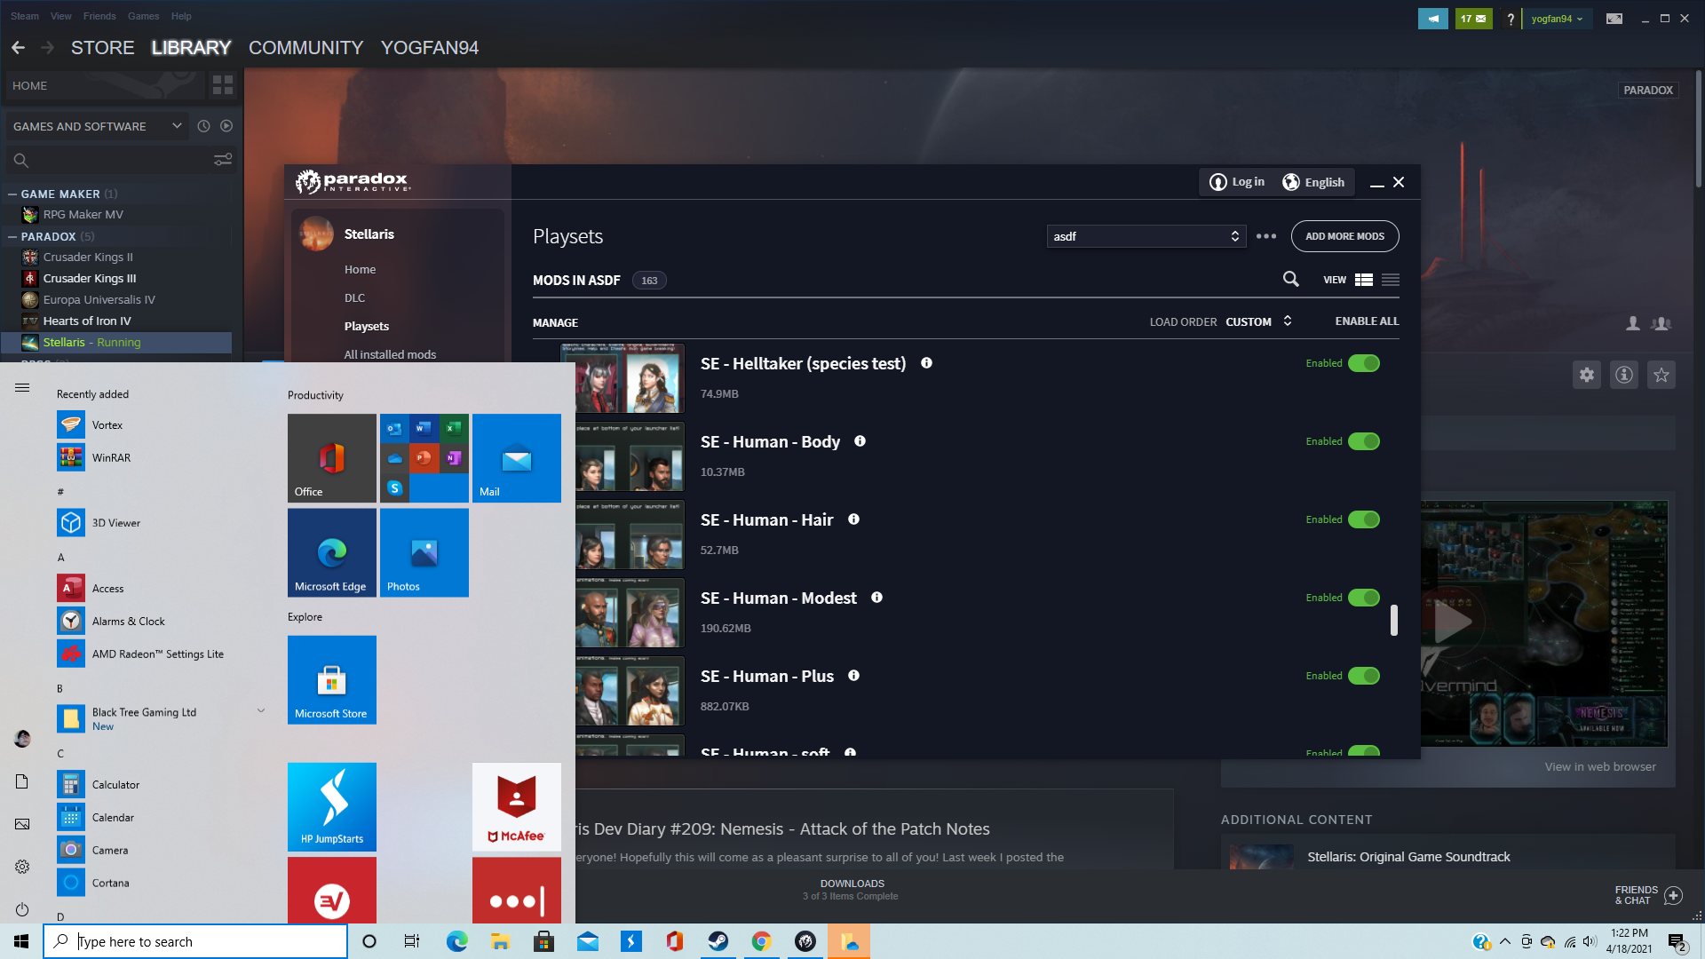Click Enable All mods

point(1367,321)
